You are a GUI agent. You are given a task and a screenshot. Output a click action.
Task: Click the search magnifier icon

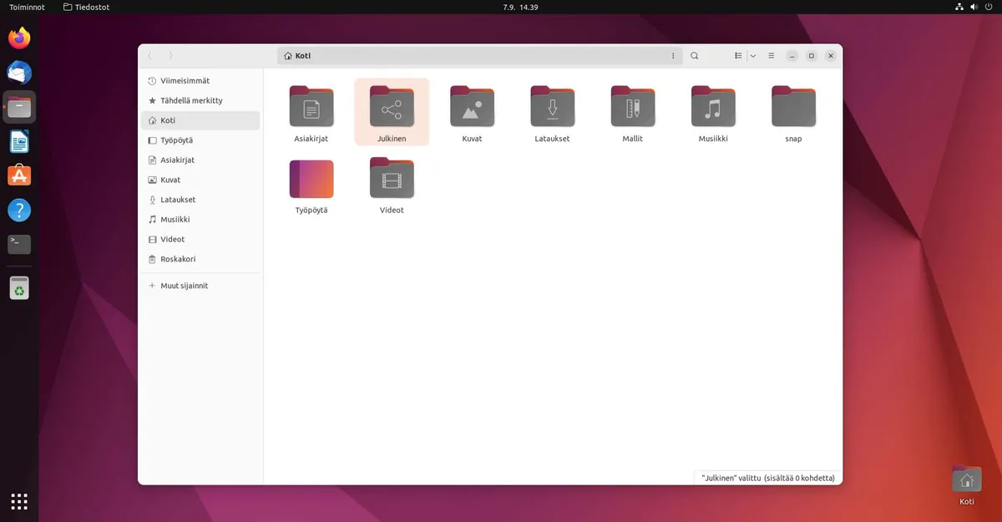[695, 56]
